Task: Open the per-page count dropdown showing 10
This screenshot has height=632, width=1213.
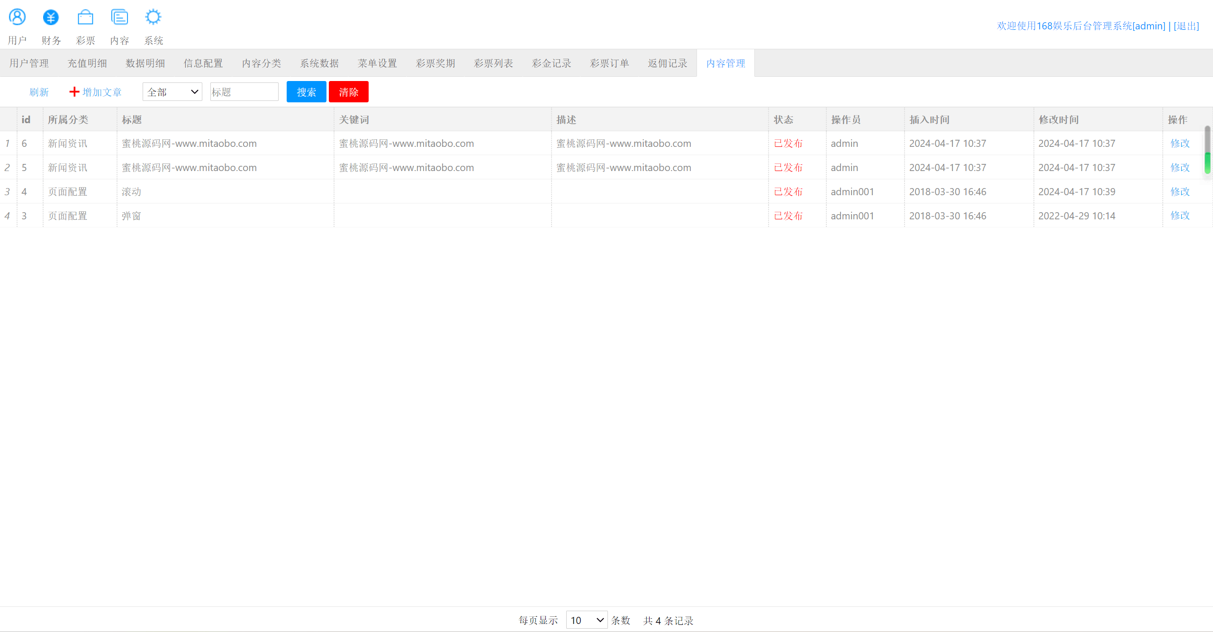Action: pyautogui.click(x=587, y=620)
